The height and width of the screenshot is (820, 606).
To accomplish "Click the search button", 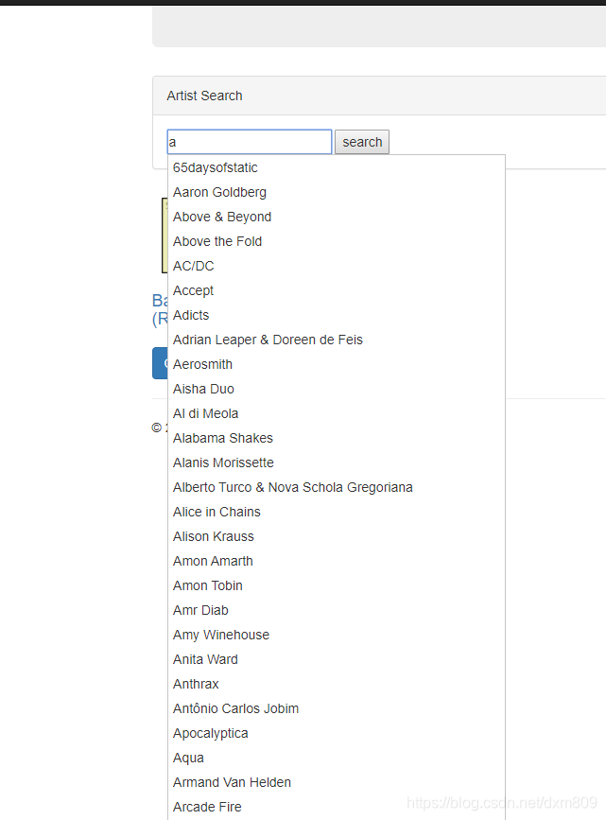I will [x=362, y=142].
